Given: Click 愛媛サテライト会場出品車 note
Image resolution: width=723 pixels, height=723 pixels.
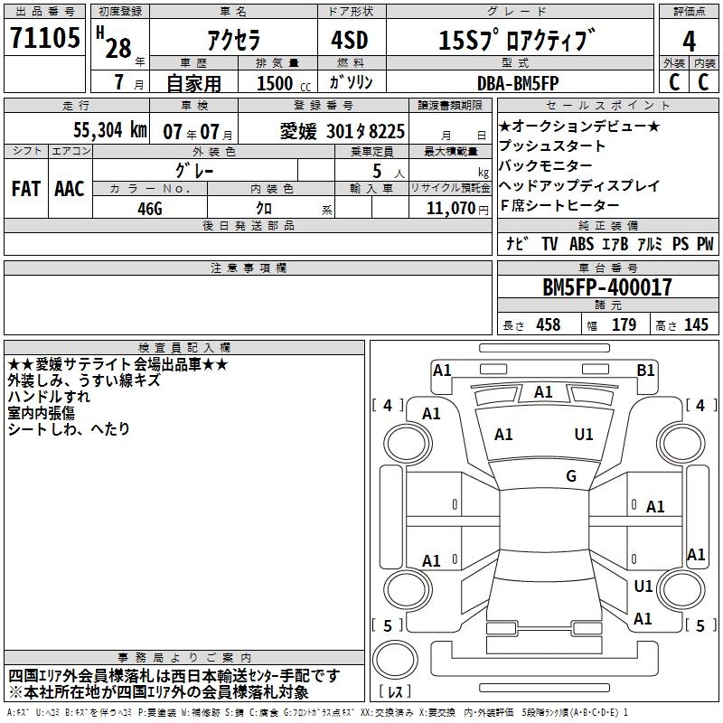Looking at the screenshot, I should click(118, 365).
